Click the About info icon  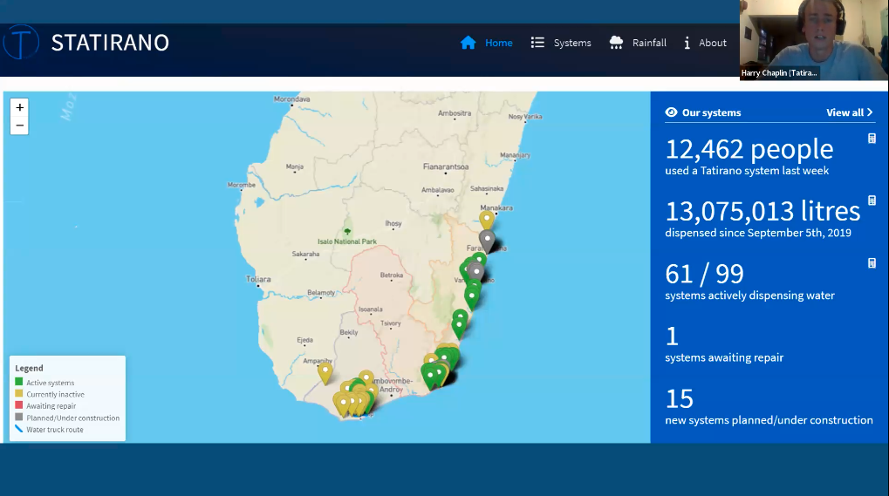tap(687, 43)
